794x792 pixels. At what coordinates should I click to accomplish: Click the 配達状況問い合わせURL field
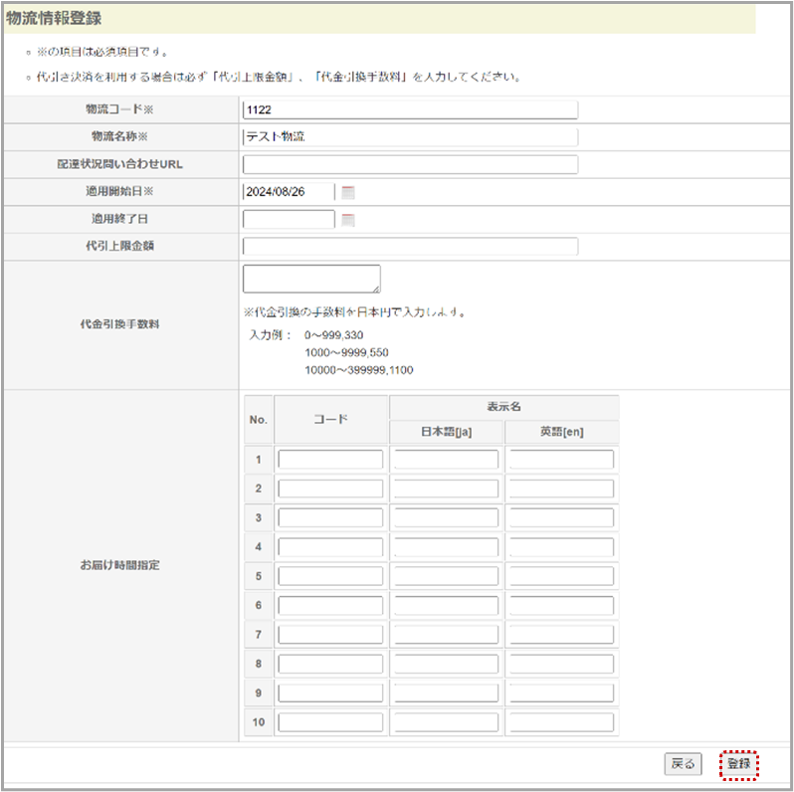coord(410,164)
